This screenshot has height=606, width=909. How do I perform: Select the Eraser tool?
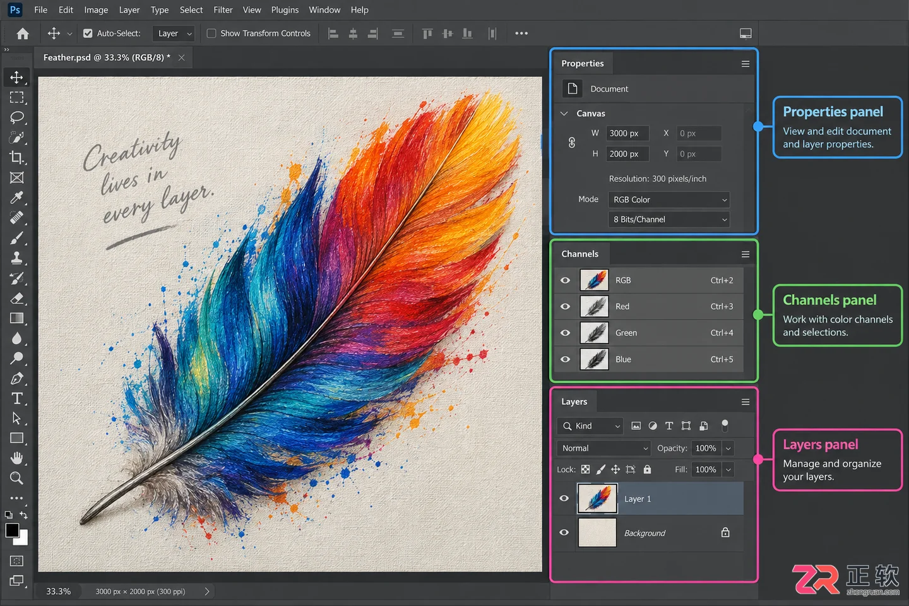pyautogui.click(x=17, y=298)
